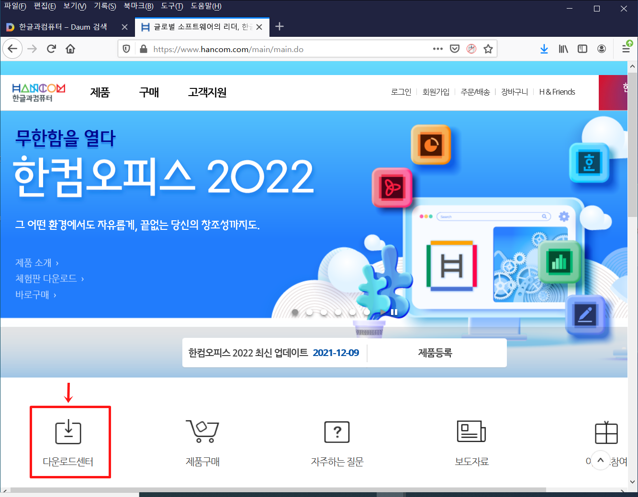Bookmark this page with the star icon
The image size is (638, 497).
pos(488,49)
